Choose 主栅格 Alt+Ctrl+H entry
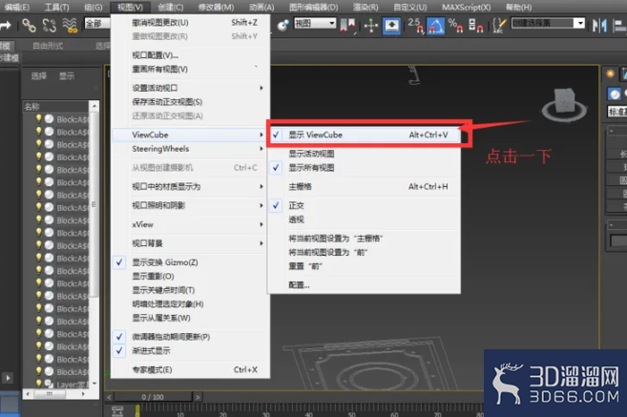Viewport: 627px width, 417px height. (364, 187)
